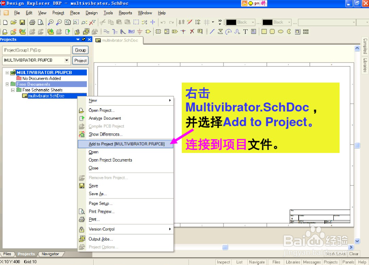Click the second black color swatch

pyautogui.click(x=267, y=22)
